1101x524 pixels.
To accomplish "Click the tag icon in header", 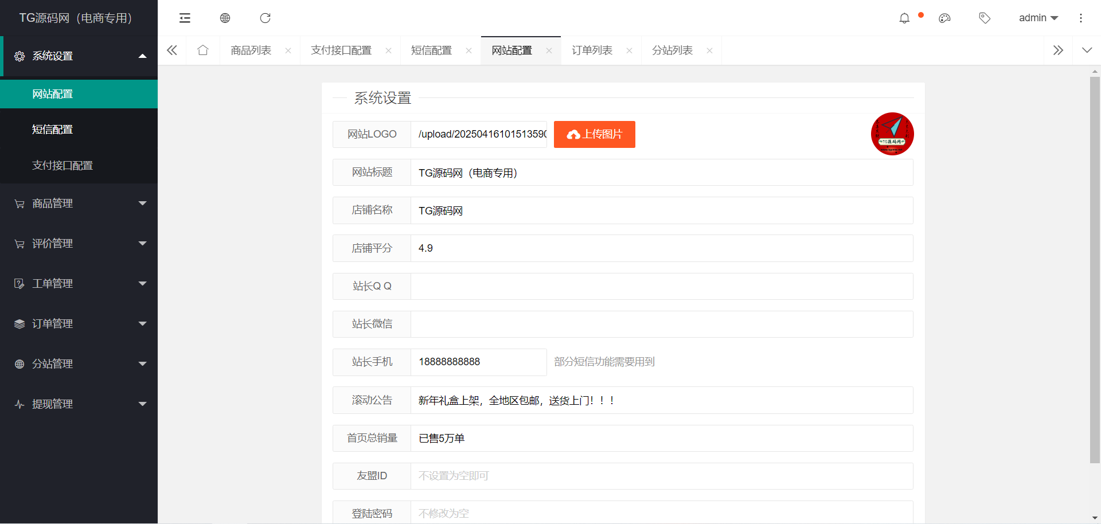I will pos(985,18).
